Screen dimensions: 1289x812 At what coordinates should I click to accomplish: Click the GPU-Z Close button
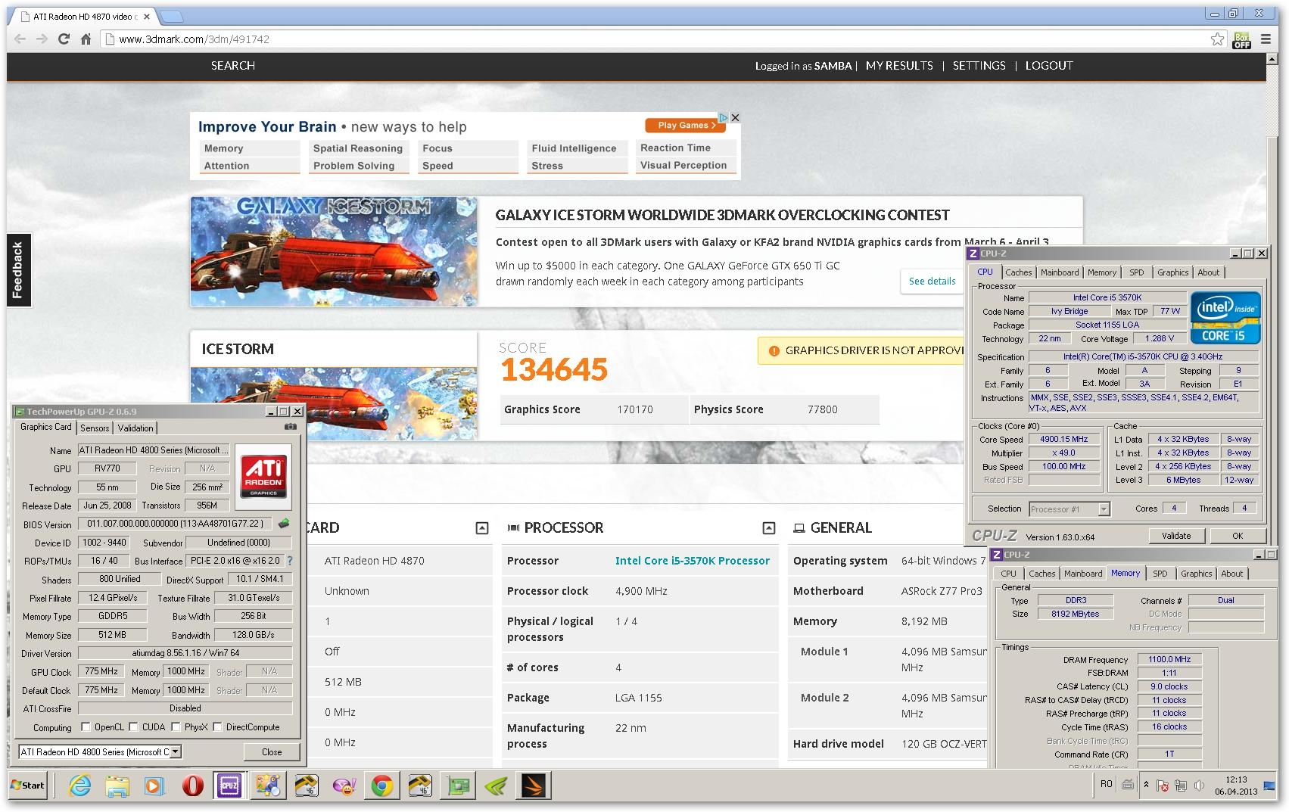(271, 752)
